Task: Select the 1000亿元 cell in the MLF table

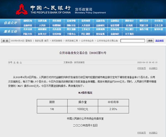Action: point(83,109)
